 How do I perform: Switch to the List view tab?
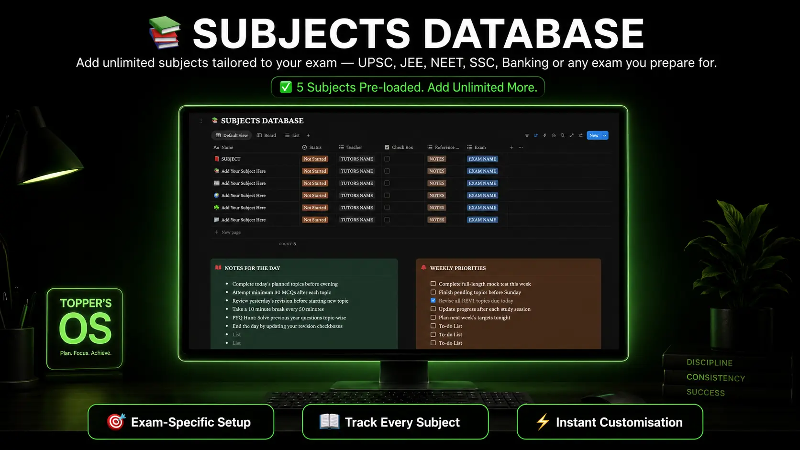pyautogui.click(x=292, y=135)
